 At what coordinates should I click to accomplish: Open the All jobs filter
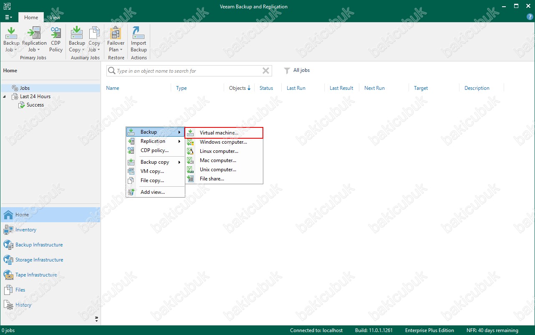[x=297, y=70]
